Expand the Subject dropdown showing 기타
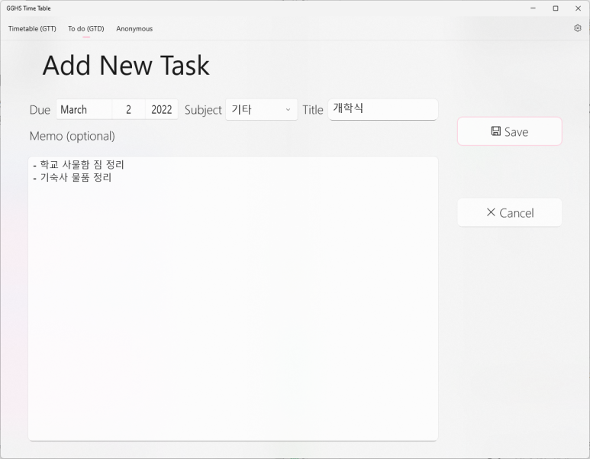 262,109
